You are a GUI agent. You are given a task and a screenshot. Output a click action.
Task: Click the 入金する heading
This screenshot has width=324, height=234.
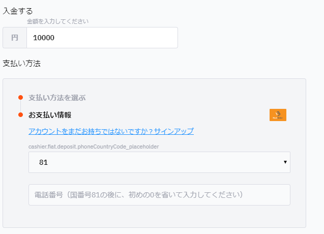(18, 11)
